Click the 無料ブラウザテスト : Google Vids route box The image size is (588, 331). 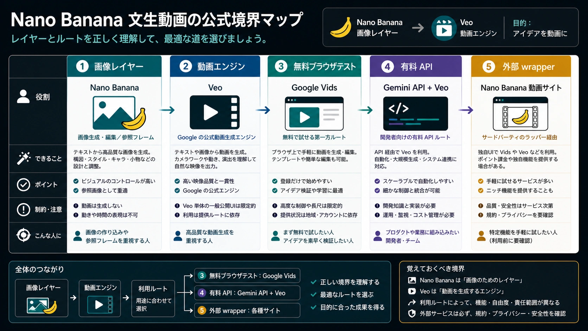pos(247,276)
